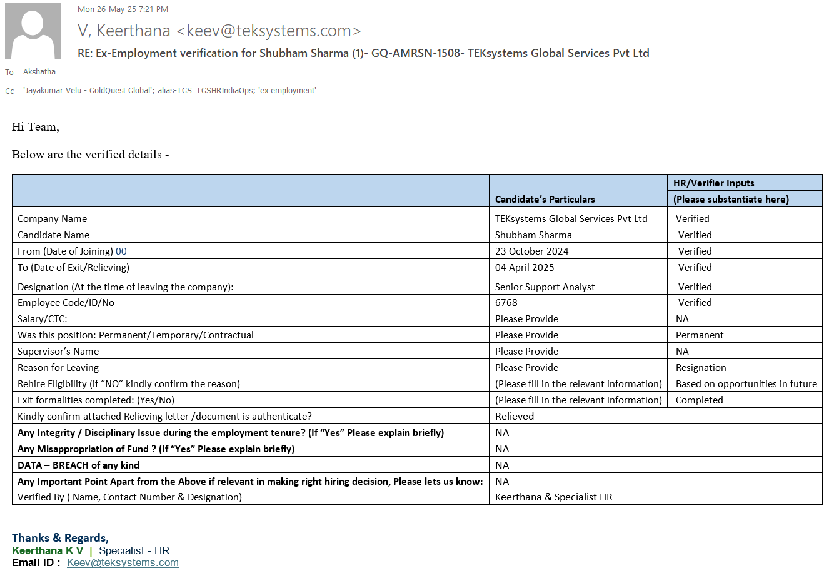Screen dimensions: 824x568
Task: Click the 23 October 2024 joining date cell
Action: click(531, 251)
